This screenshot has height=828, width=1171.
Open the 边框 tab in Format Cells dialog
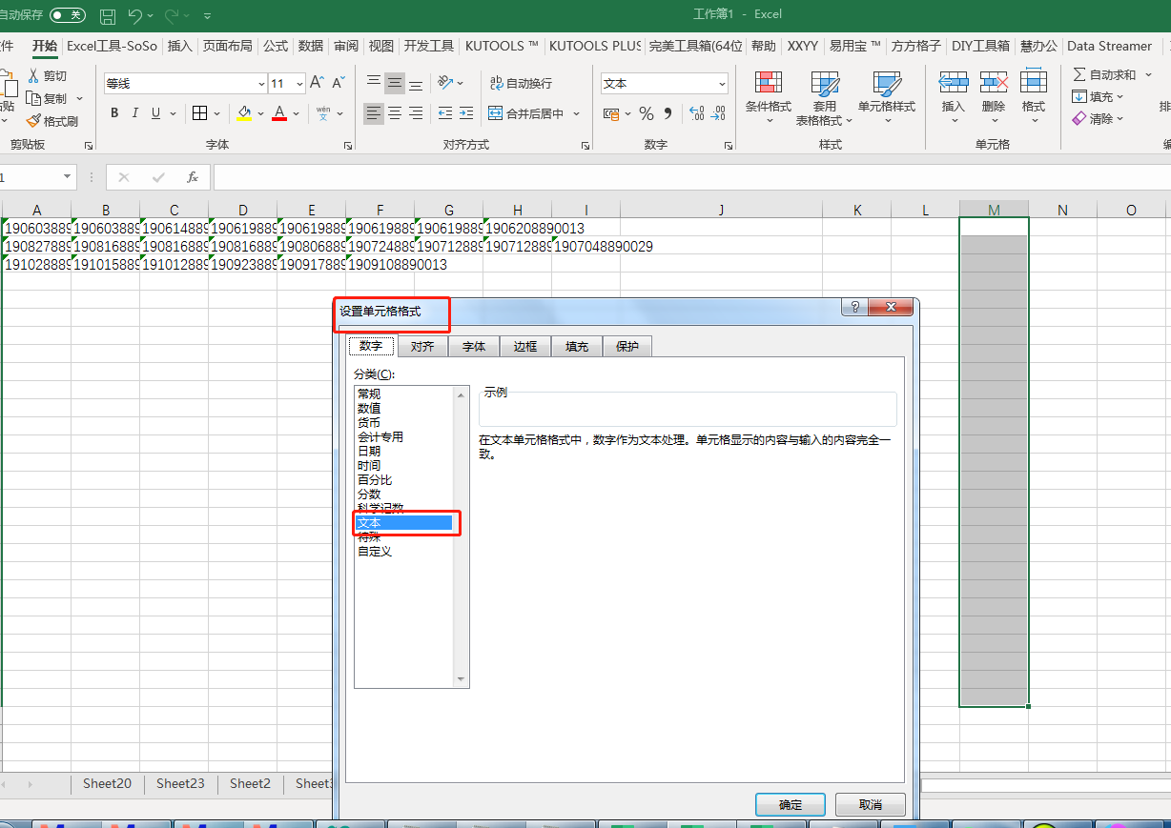tap(525, 347)
